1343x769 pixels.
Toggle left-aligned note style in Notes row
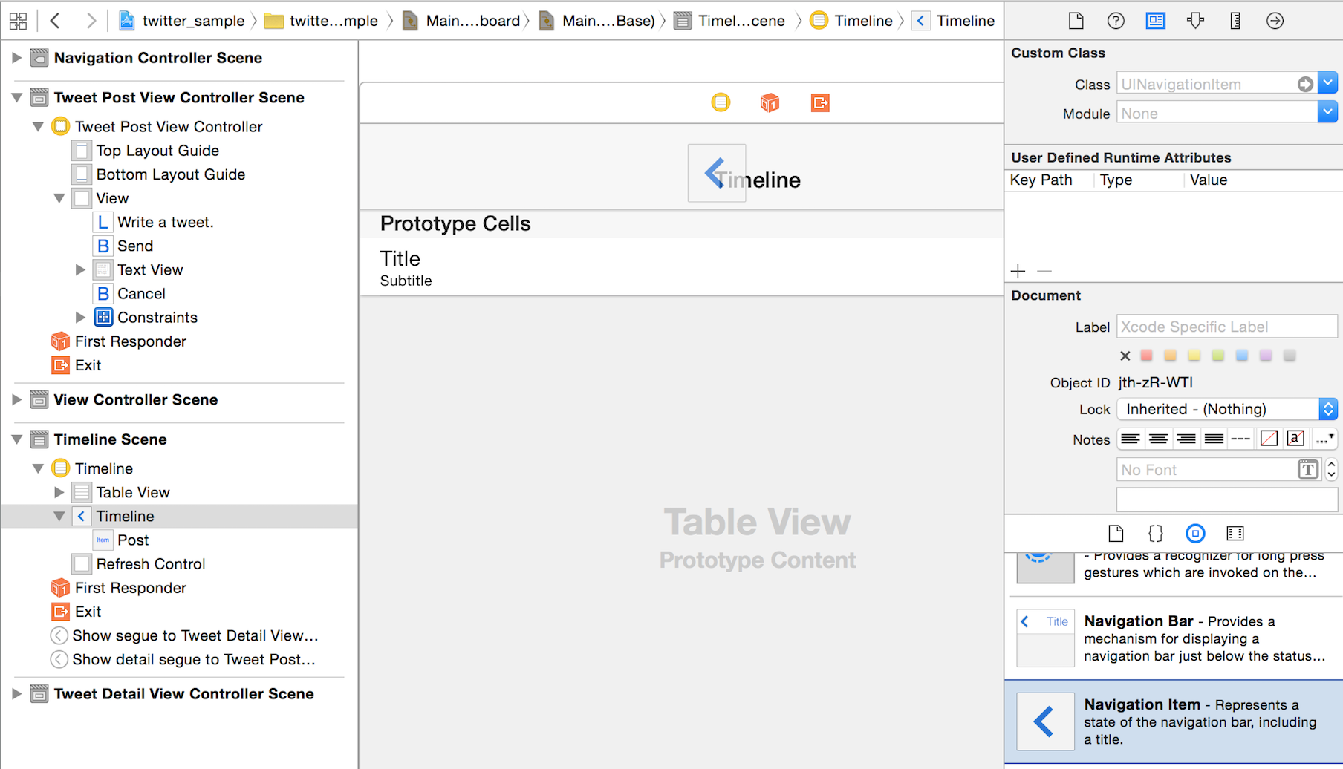pos(1130,439)
